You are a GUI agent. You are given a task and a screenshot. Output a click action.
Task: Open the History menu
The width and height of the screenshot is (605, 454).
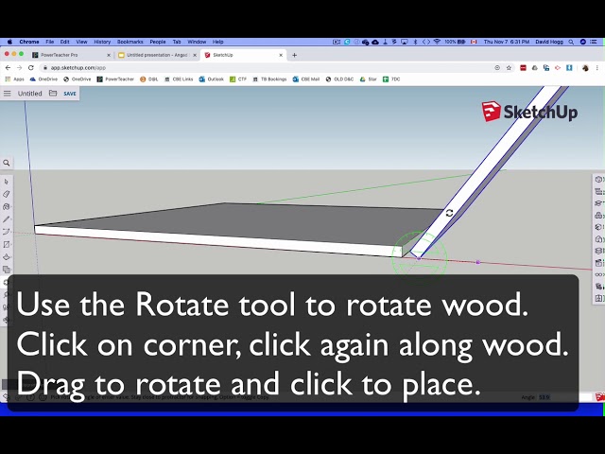102,42
